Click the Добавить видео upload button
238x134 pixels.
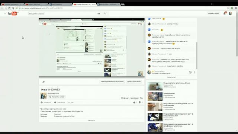213,13
